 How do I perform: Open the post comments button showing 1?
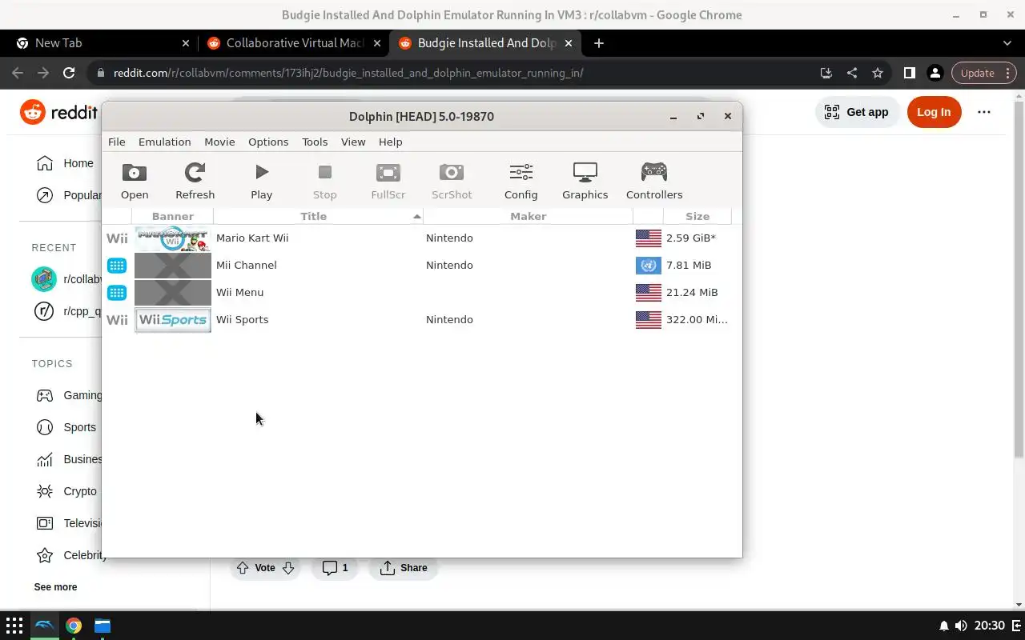pyautogui.click(x=335, y=568)
